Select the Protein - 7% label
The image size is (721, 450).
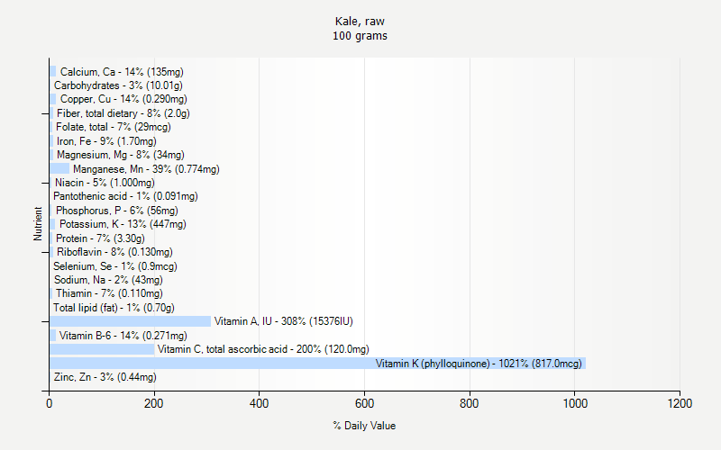(100, 238)
